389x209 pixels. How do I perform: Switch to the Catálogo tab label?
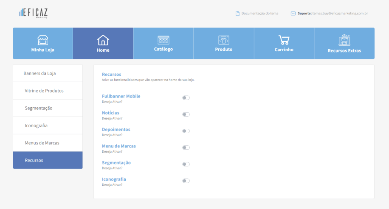point(163,49)
